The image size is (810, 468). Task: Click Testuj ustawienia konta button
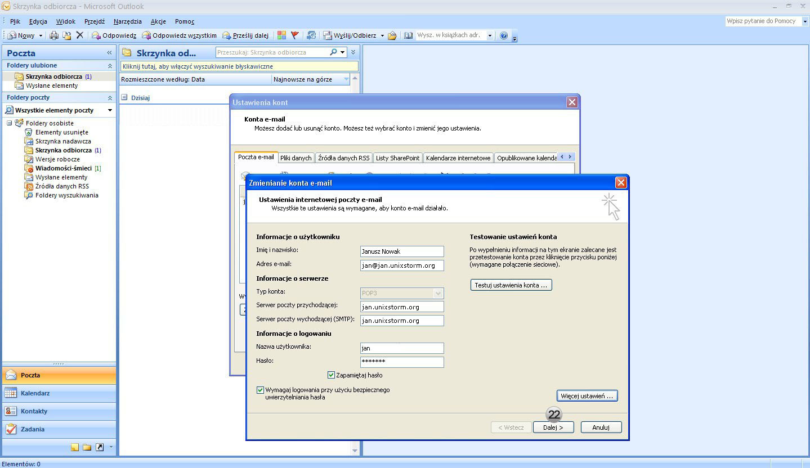[511, 285]
